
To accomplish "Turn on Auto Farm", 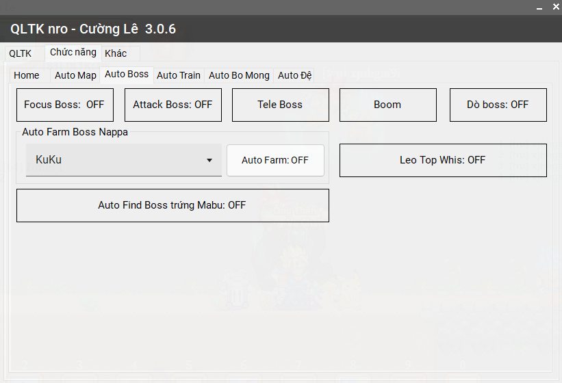I will 275,160.
